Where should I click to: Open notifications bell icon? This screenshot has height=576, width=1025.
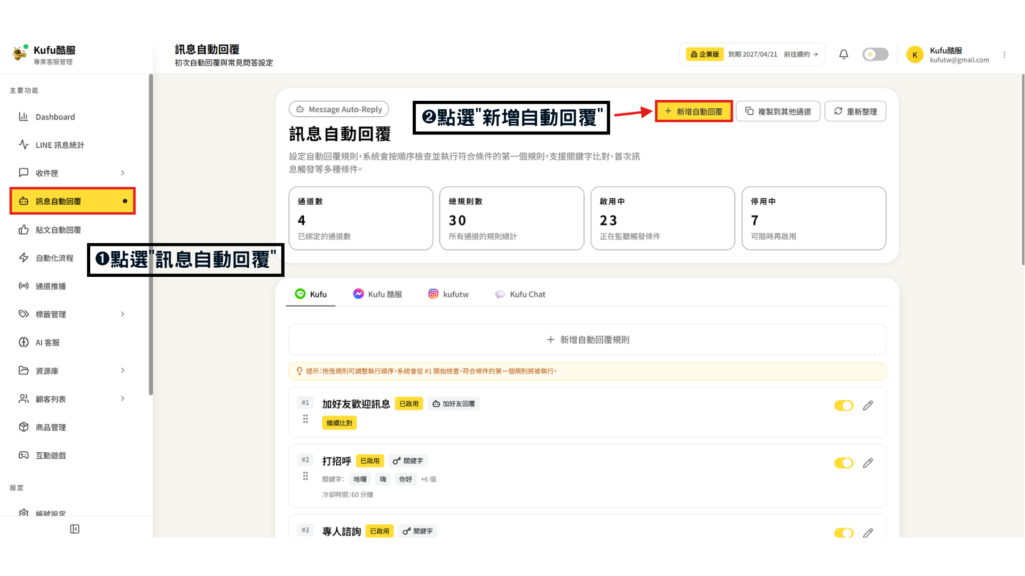tap(843, 54)
